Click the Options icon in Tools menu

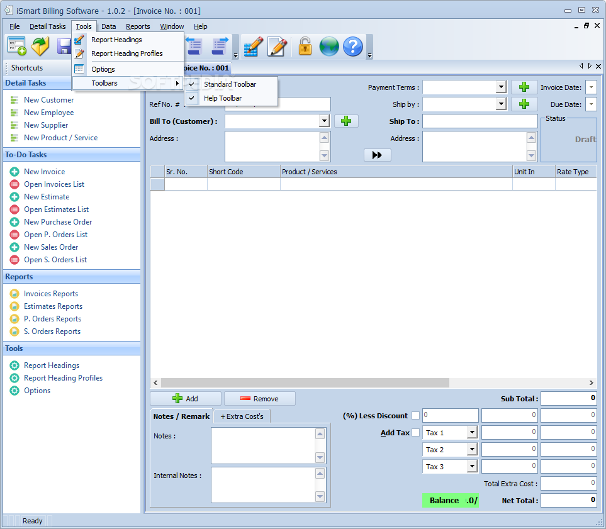tap(79, 69)
